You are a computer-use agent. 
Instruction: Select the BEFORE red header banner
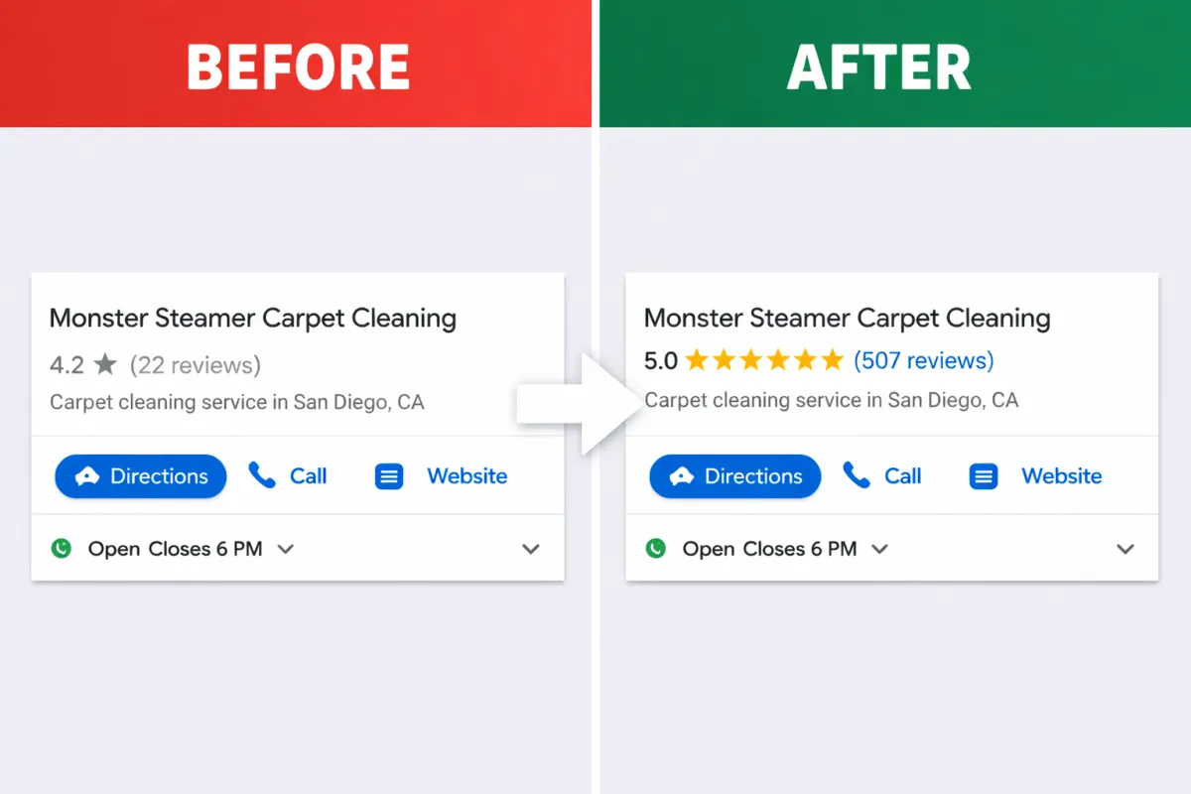pyautogui.click(x=296, y=64)
